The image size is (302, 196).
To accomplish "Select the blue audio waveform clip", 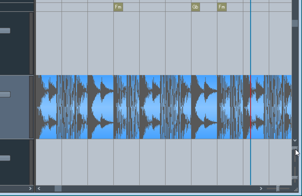I will [x=164, y=107].
